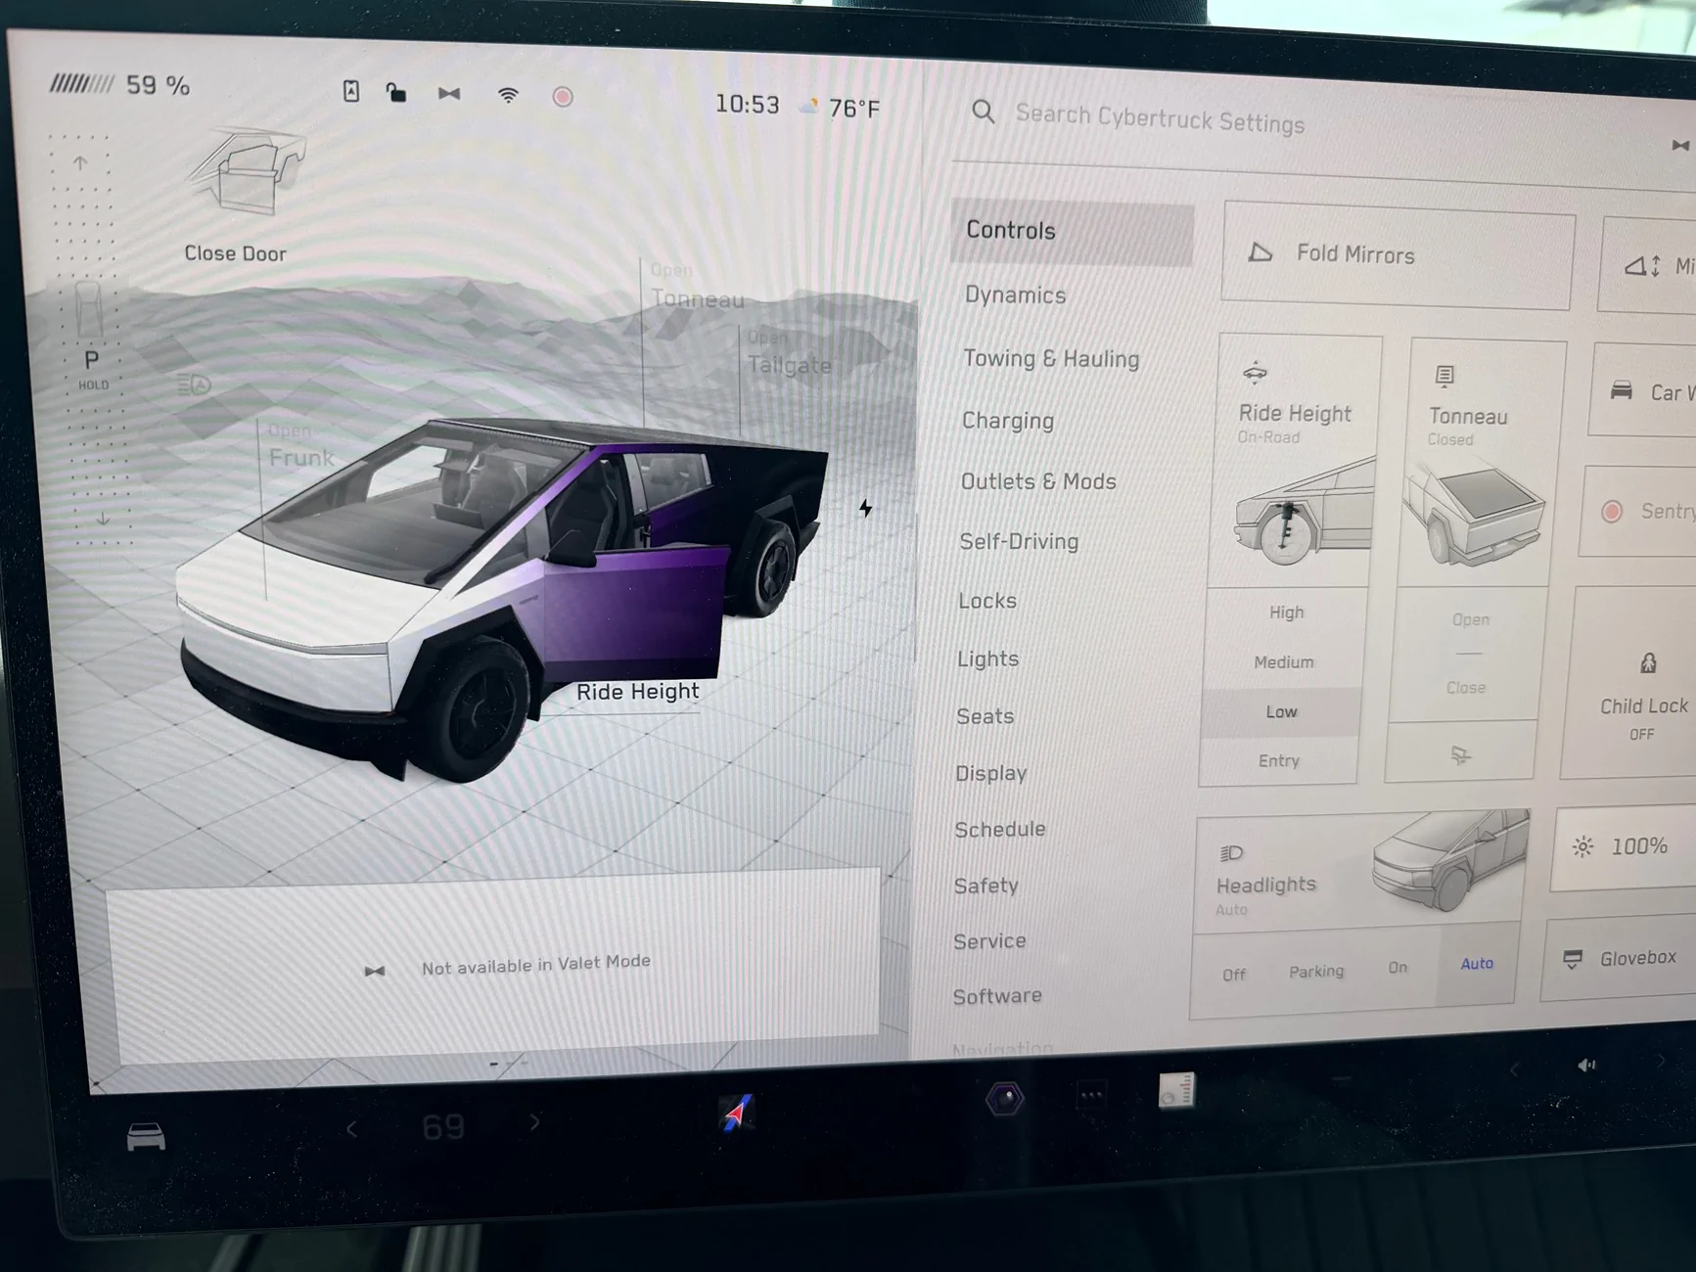1696x1272 pixels.
Task: Go to Locks settings
Action: point(987,601)
